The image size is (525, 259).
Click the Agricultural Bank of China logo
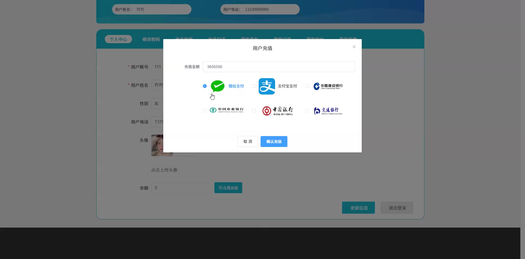click(x=226, y=110)
